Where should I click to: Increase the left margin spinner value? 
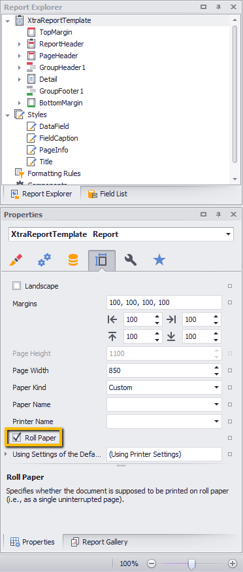click(x=157, y=317)
